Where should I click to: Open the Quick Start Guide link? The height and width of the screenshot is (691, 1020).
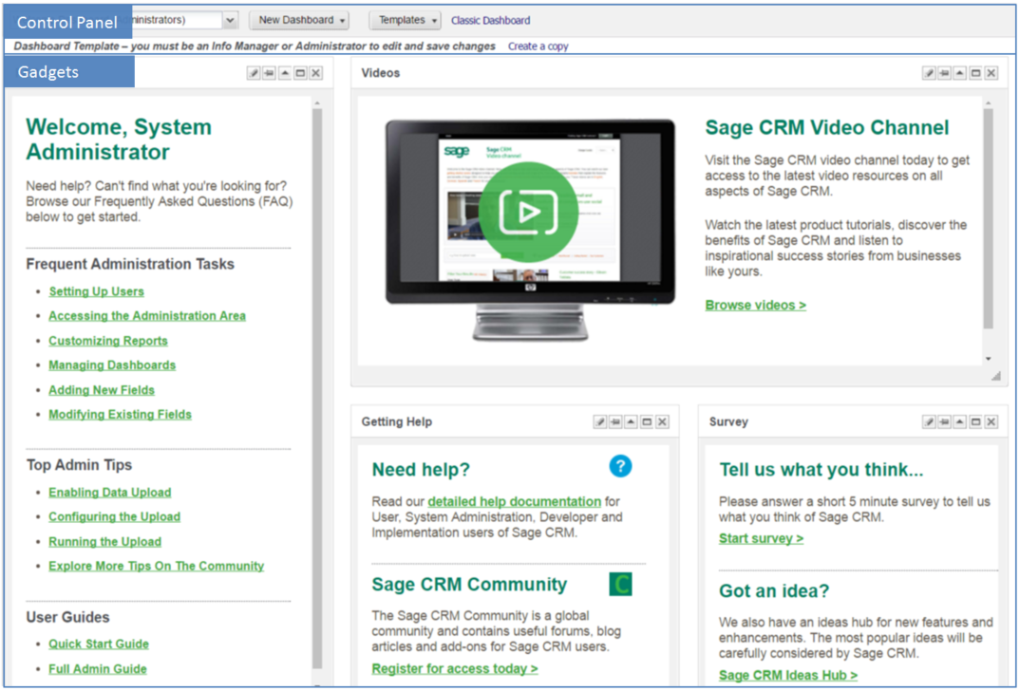pos(99,644)
